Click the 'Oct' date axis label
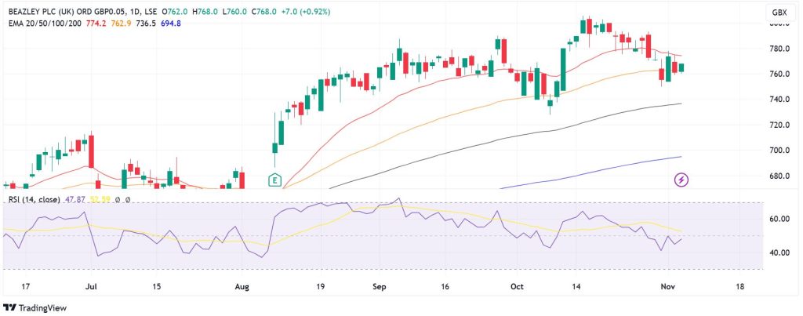Viewport: 803px width, 316px height. pyautogui.click(x=518, y=286)
